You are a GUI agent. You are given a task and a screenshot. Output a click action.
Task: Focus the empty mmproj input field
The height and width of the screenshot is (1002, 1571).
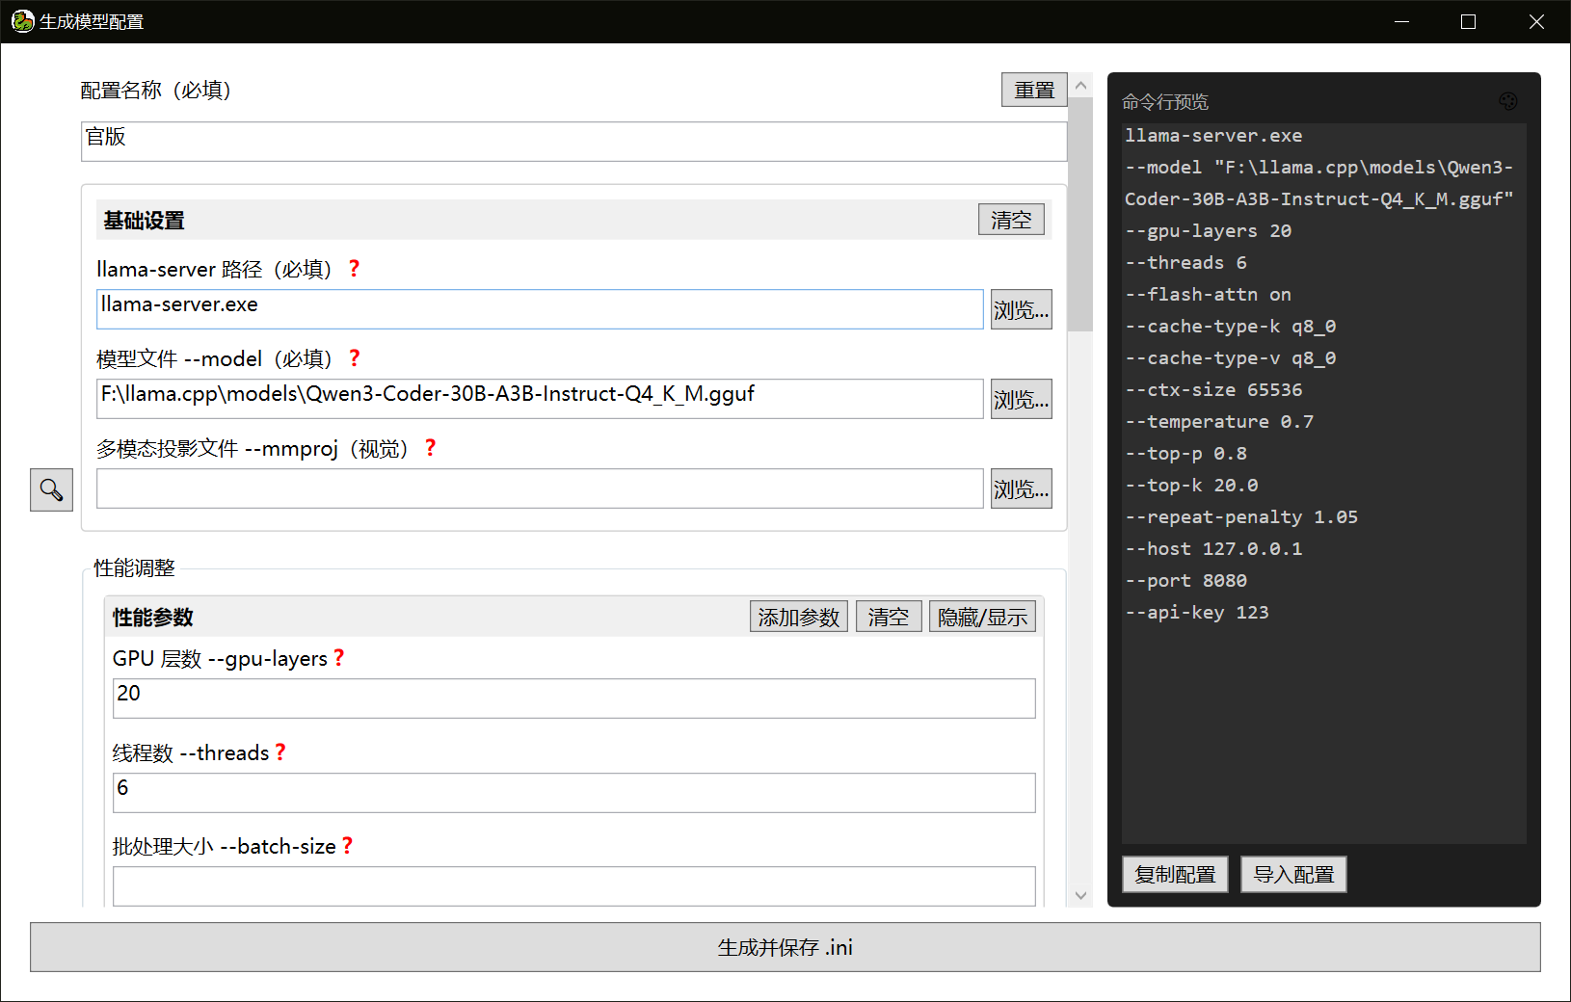click(540, 488)
